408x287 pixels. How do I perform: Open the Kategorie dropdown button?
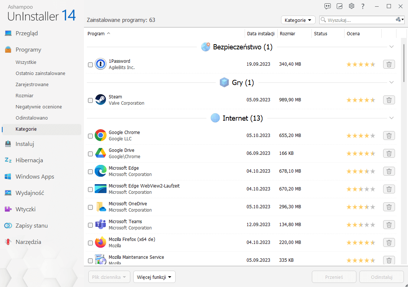[x=298, y=20]
